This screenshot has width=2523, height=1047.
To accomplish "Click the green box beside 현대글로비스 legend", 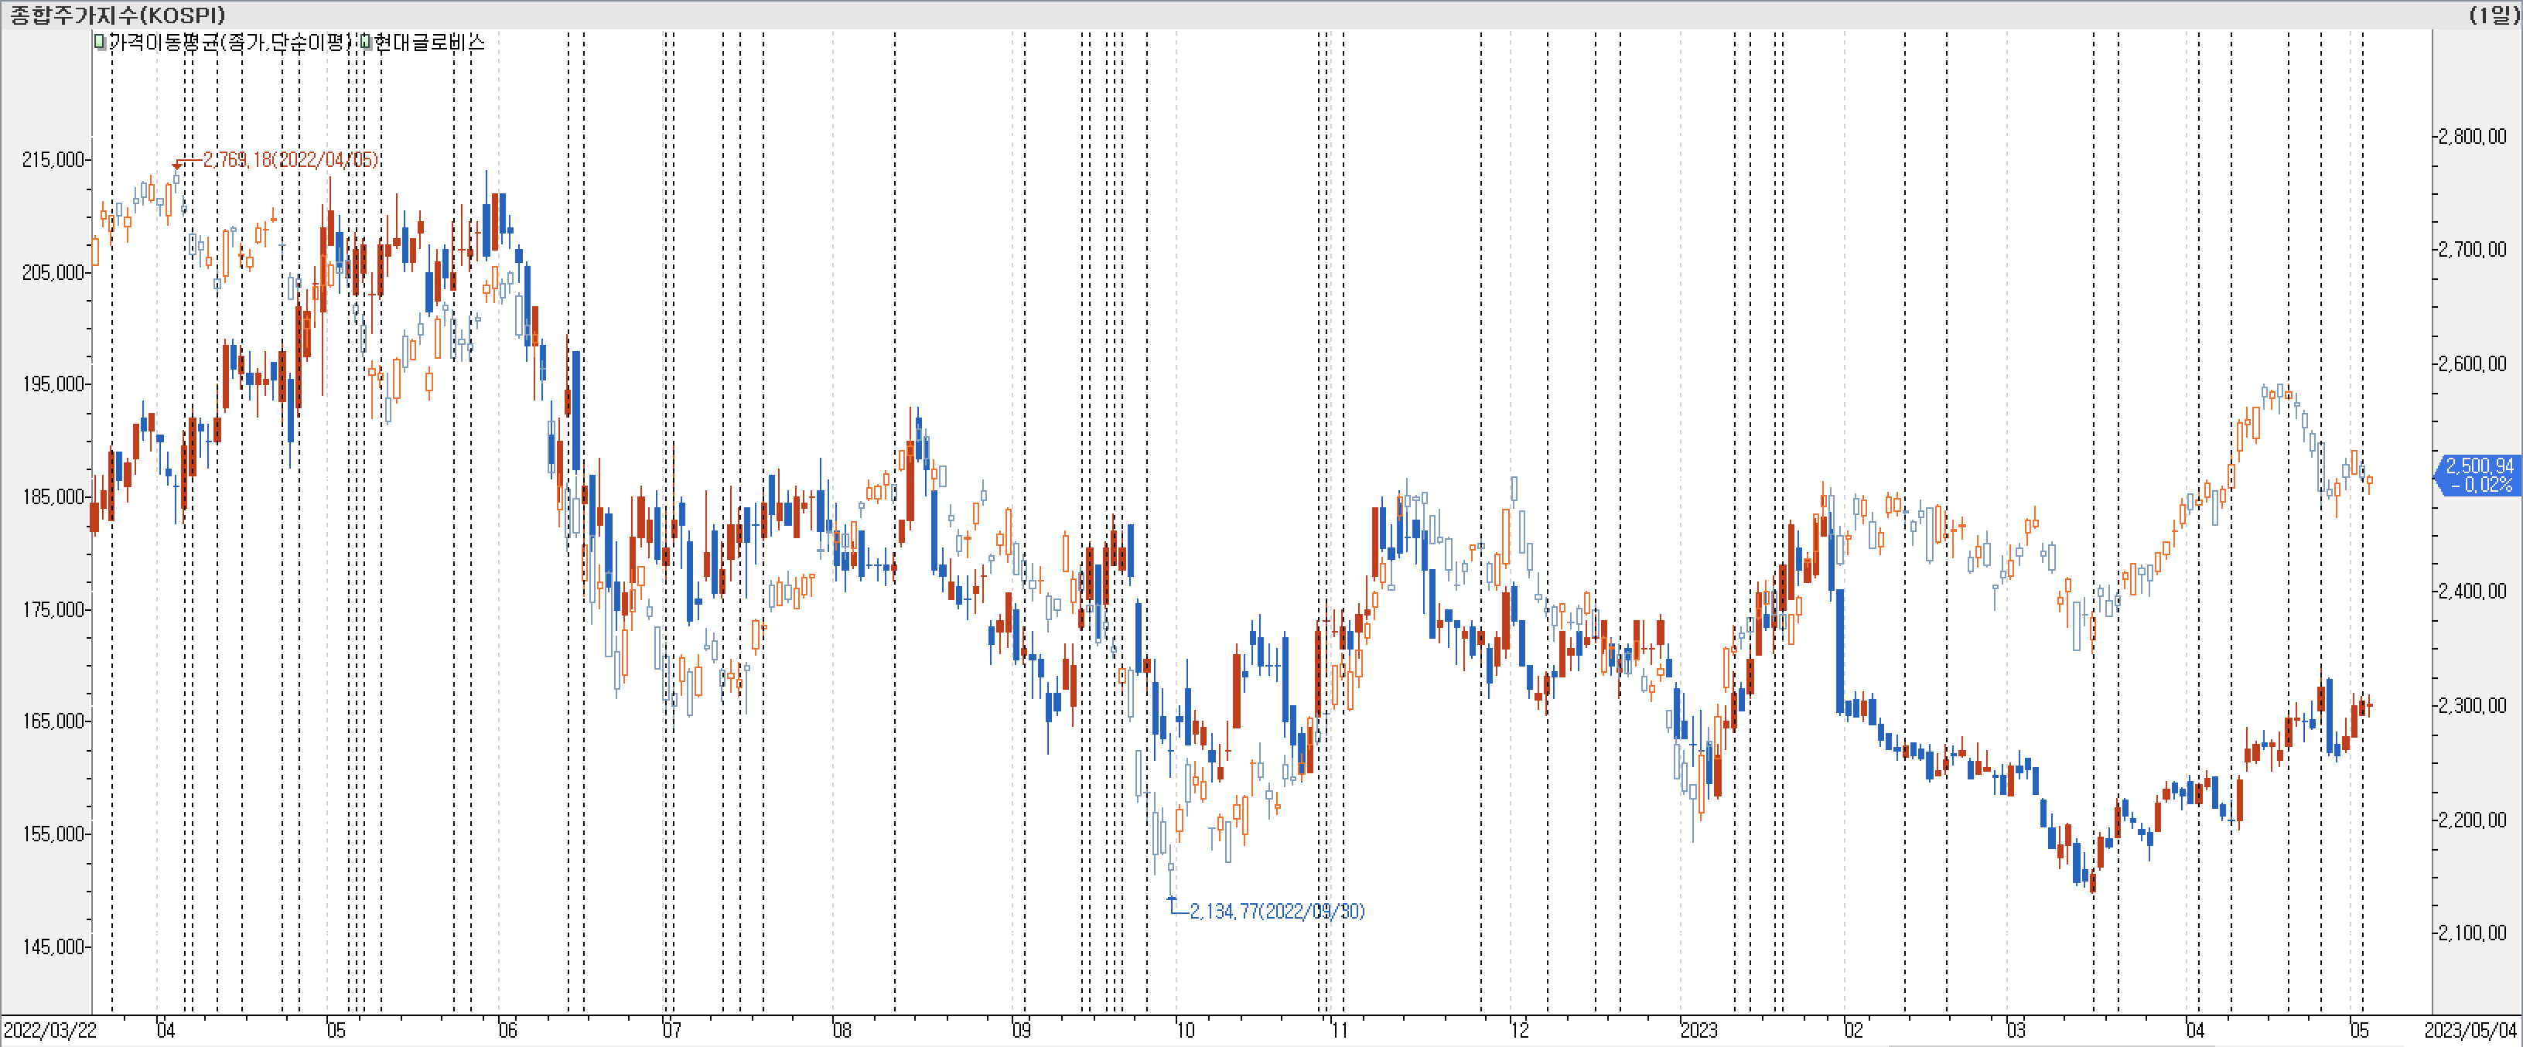I will click(365, 42).
